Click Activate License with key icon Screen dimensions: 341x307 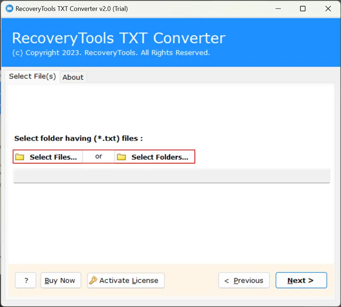tap(126, 280)
